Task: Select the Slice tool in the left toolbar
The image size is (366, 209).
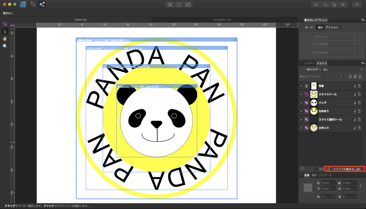Action: pyautogui.click(x=5, y=24)
